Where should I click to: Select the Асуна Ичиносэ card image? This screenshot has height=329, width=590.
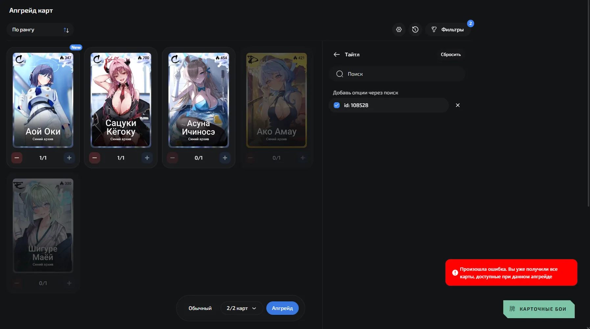[x=199, y=100]
